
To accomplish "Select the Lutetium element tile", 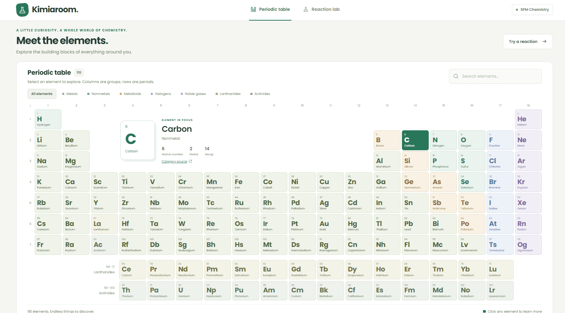I will tap(500, 270).
